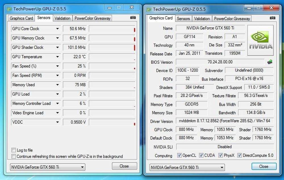This screenshot has width=284, height=180.
Task: Select Graphics Card tab in right window
Action: click(x=161, y=18)
